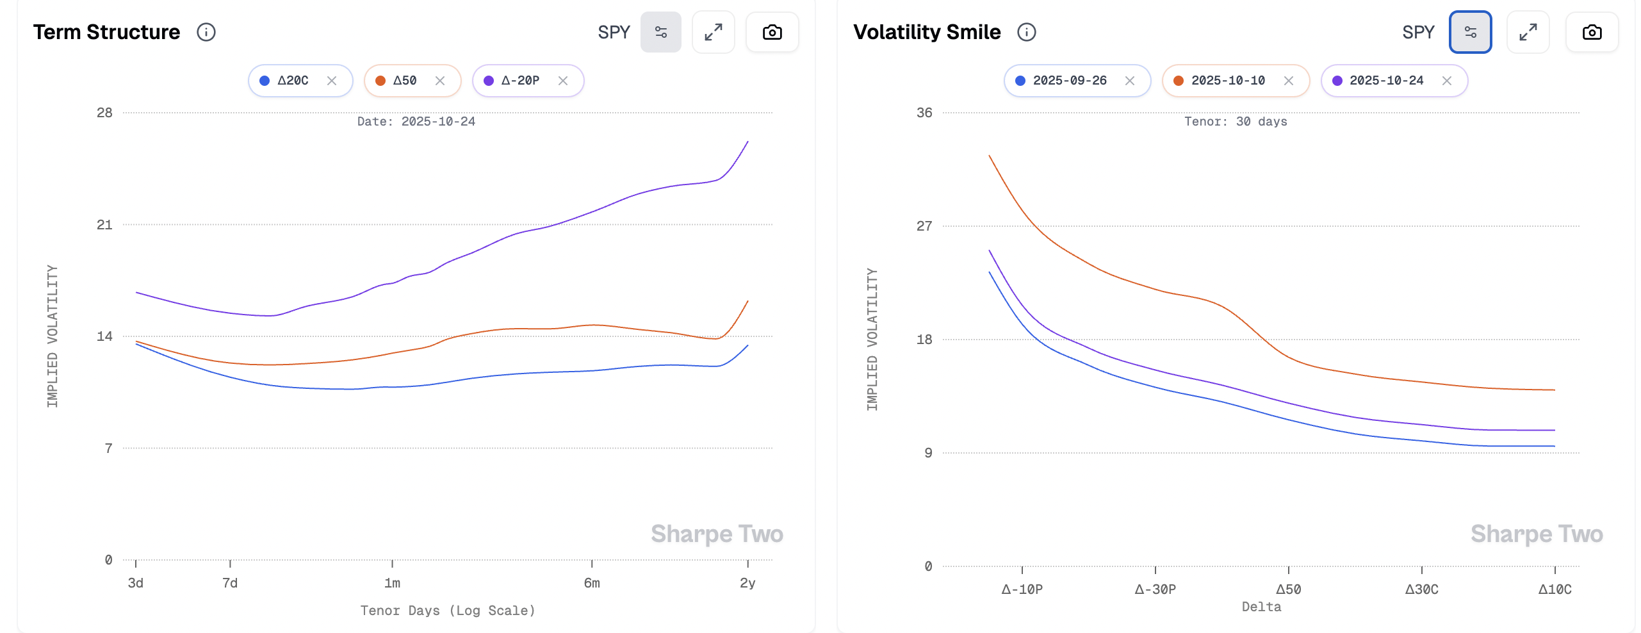The height and width of the screenshot is (633, 1641).
Task: Click SPY ticker label in Volatility Smile
Action: (1418, 32)
